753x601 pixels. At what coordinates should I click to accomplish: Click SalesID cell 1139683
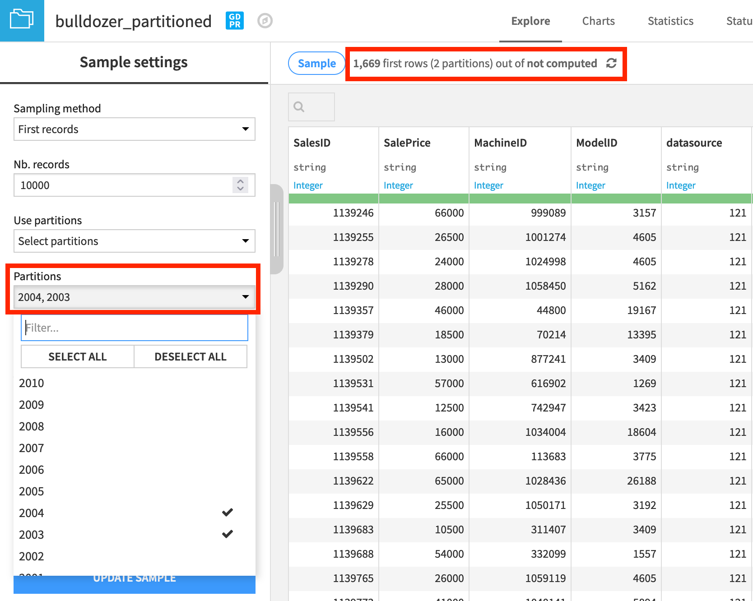point(334,530)
